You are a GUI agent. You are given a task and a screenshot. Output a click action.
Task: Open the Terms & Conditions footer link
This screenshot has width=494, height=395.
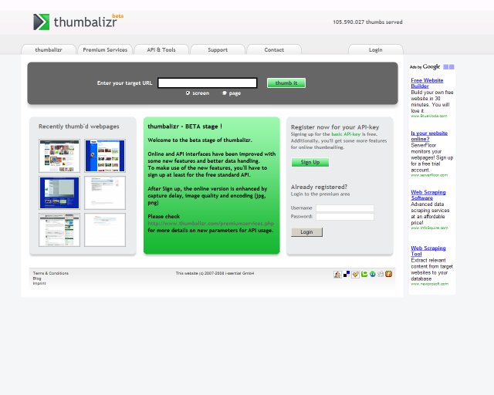pyautogui.click(x=51, y=273)
